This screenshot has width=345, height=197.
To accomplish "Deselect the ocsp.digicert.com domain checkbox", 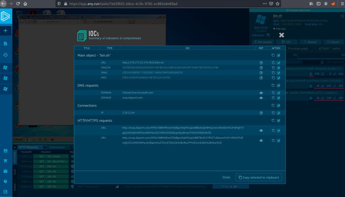I will (279, 98).
